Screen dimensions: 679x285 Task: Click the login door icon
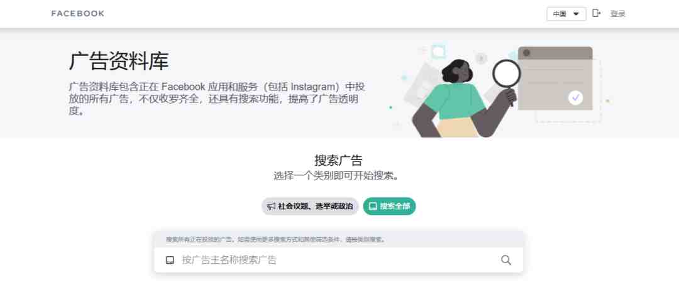coord(596,13)
